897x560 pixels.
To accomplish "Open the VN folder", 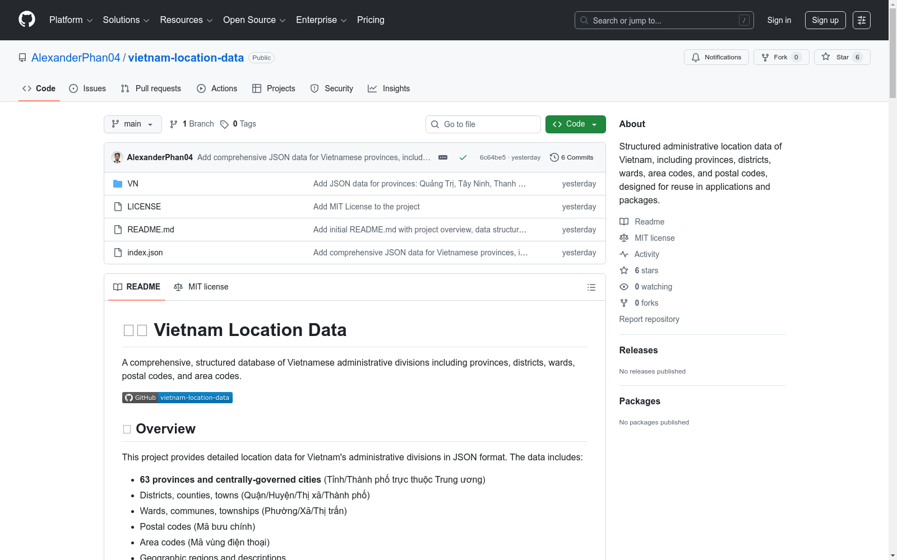I will (x=133, y=184).
